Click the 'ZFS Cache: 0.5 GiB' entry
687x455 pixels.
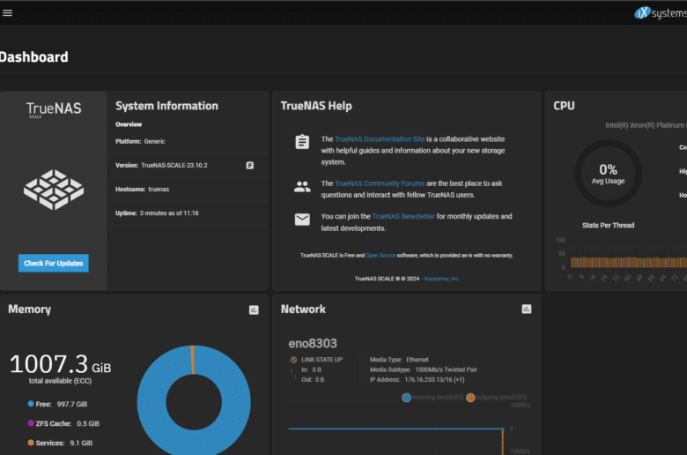(63, 423)
